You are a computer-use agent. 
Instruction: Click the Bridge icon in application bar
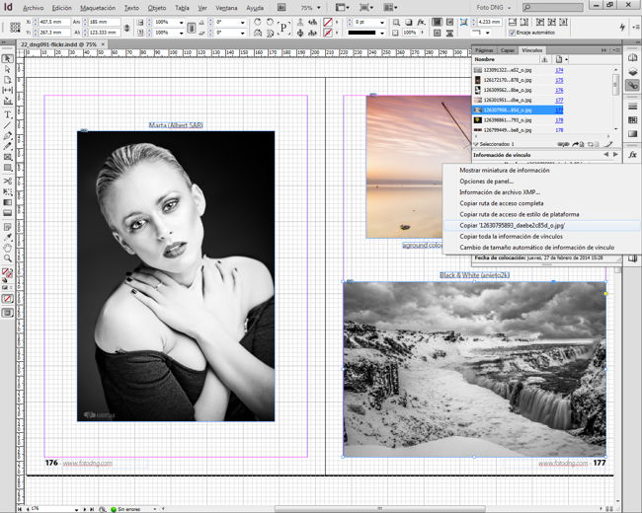point(281,7)
